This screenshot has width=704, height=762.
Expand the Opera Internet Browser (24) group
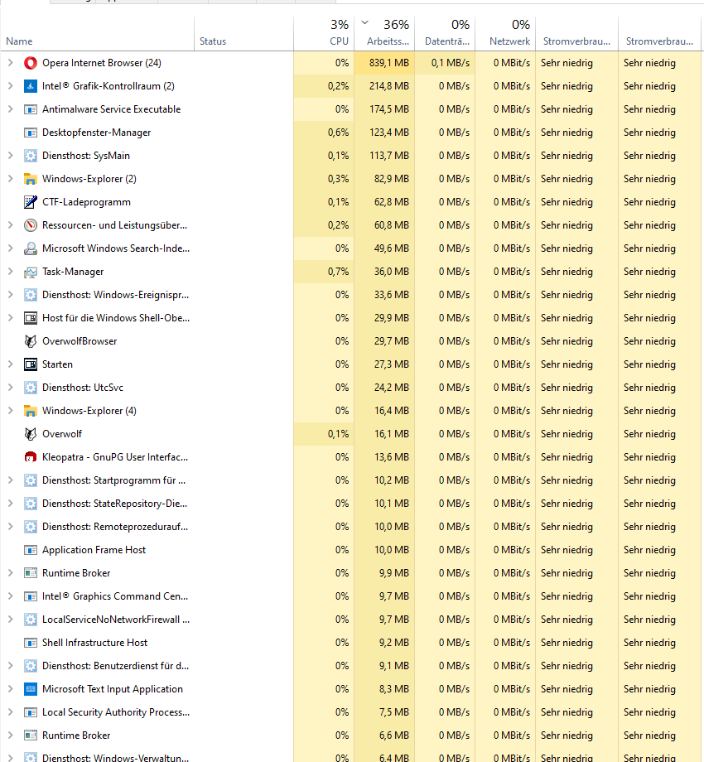pos(10,63)
